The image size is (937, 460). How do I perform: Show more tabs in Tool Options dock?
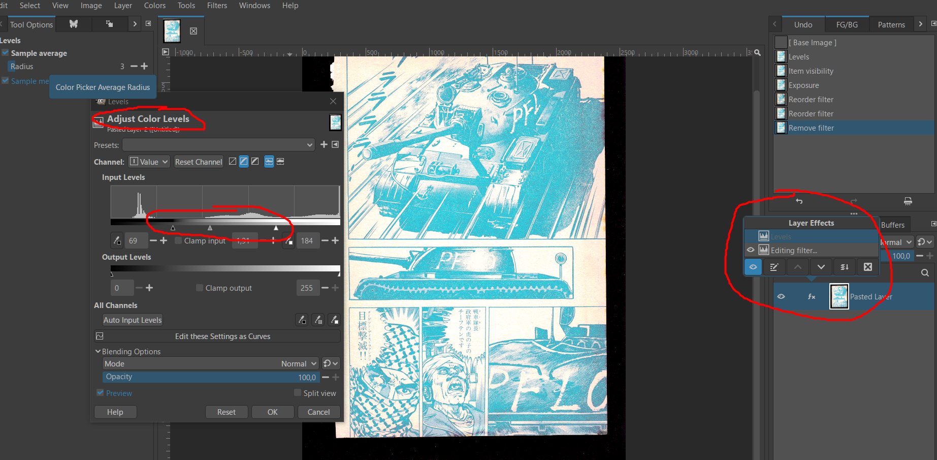pos(135,24)
